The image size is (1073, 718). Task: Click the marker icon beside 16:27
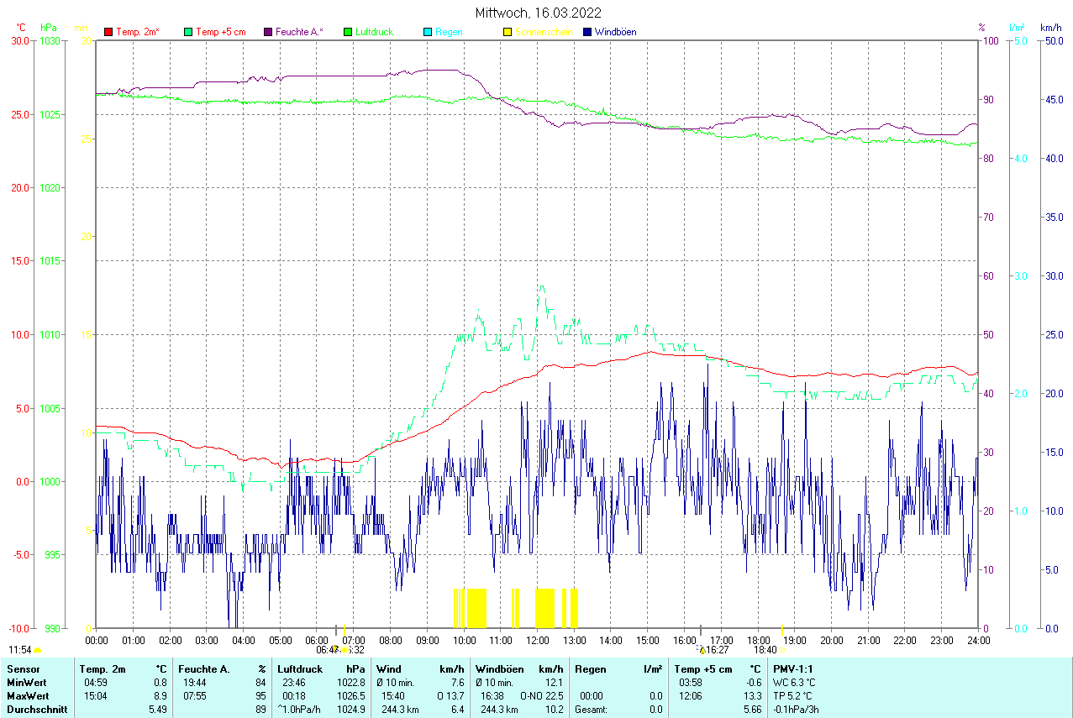point(702,650)
